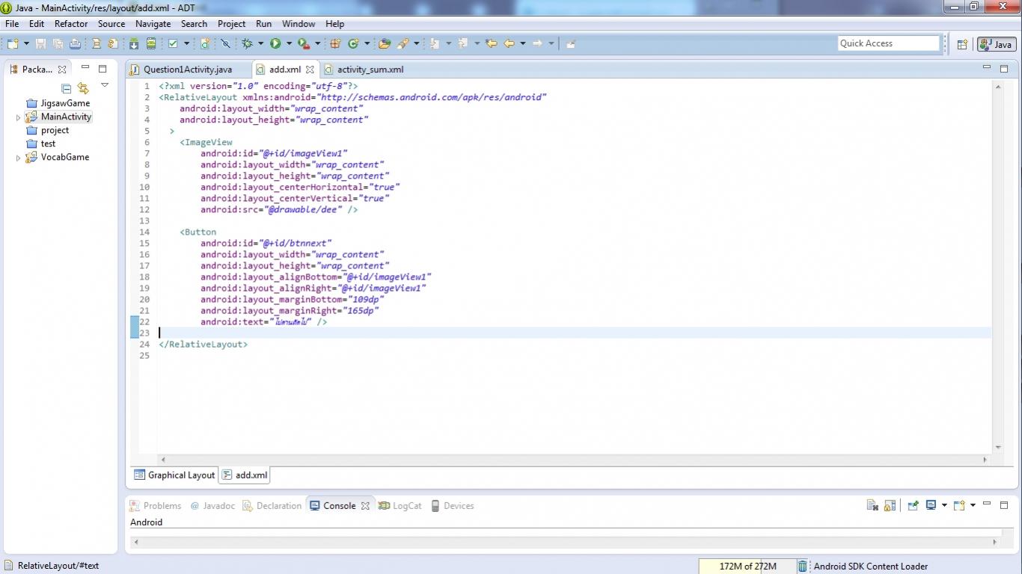Open the Navigate menu
Screen dimensions: 1022x574
153,24
